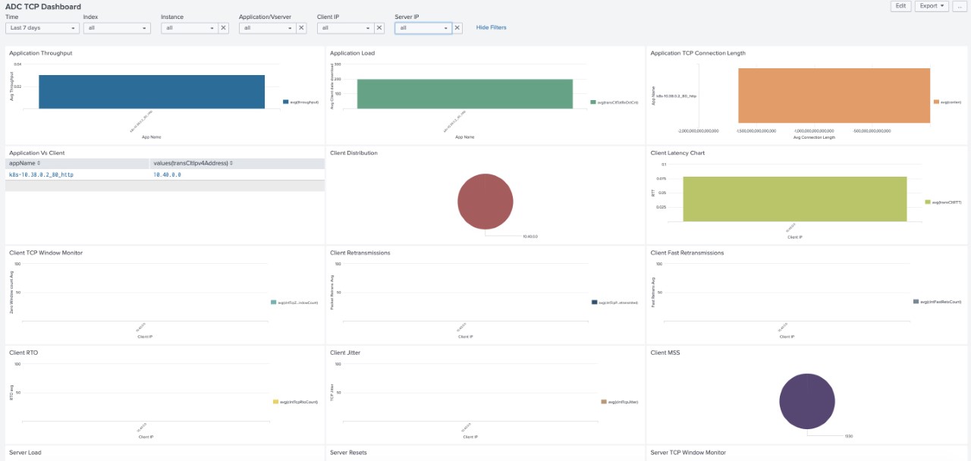Click the avg(cltTcpRtoCount) legend swatch

pos(275,402)
